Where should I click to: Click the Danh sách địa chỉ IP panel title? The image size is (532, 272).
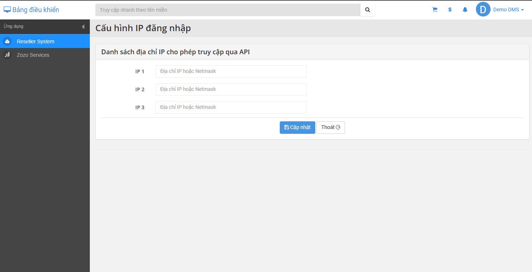[x=175, y=52]
